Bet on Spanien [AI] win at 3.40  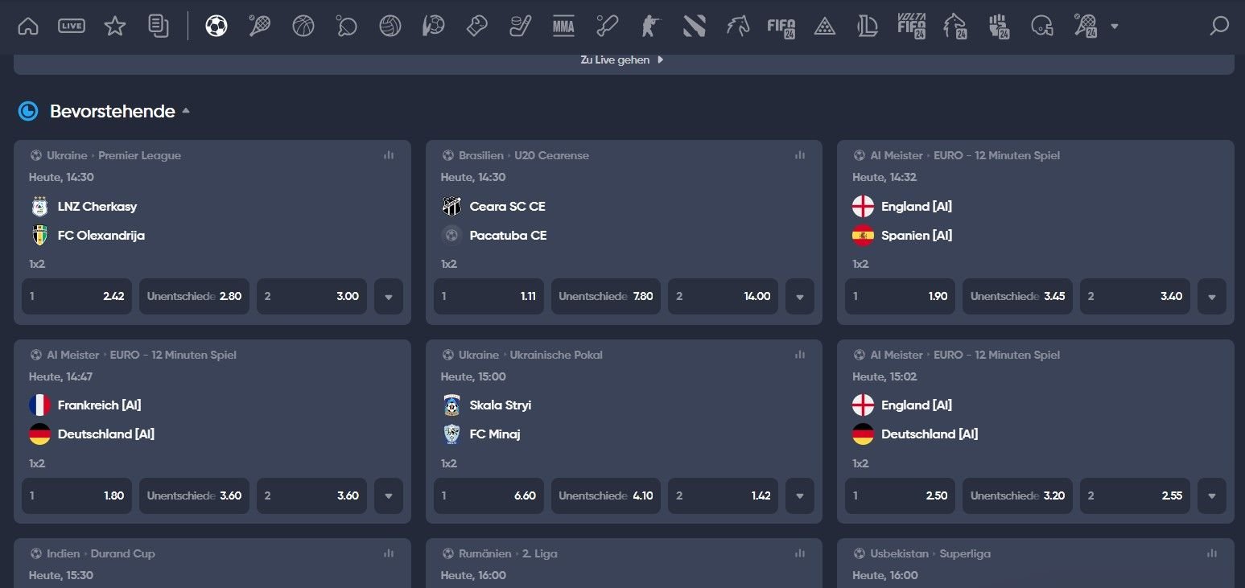coord(1136,296)
